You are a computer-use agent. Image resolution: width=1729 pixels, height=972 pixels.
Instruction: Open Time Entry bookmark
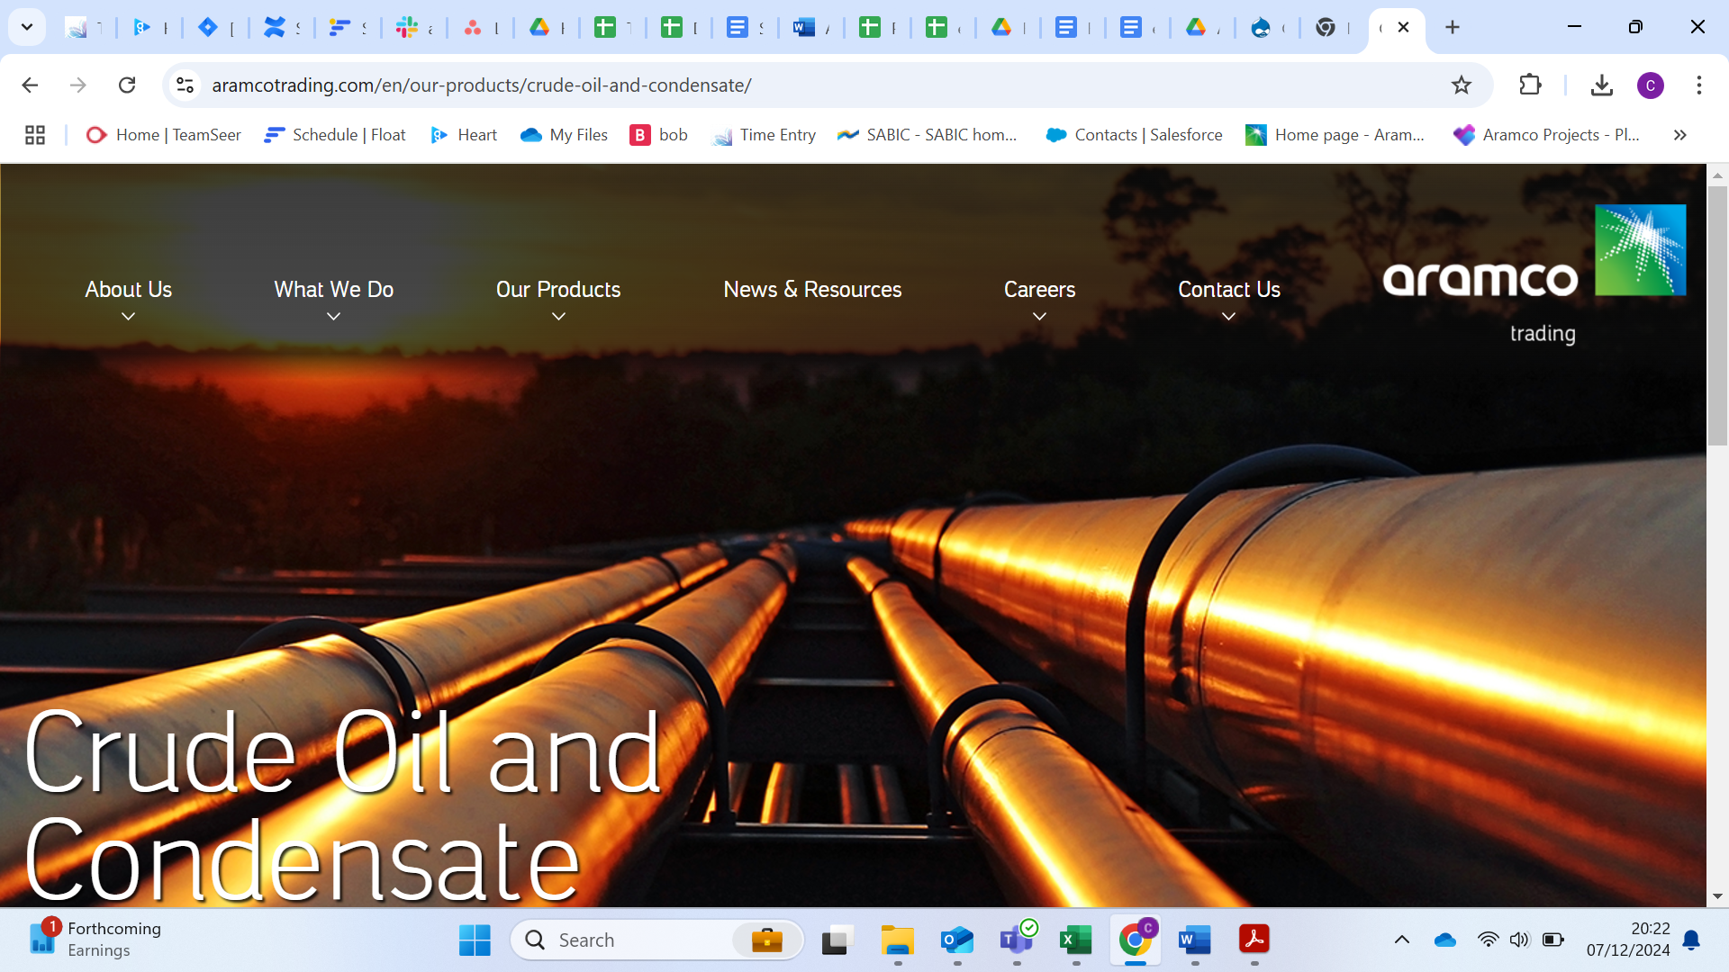point(764,135)
